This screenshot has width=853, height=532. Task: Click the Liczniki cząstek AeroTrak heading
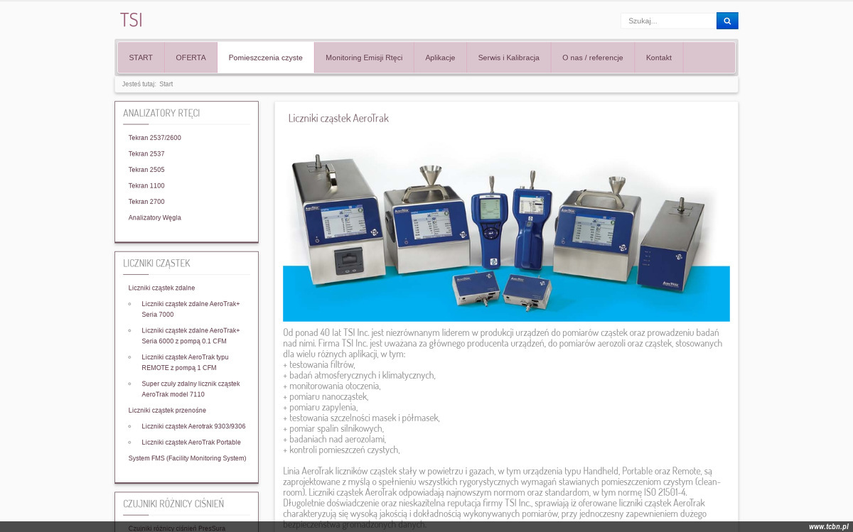coord(338,118)
